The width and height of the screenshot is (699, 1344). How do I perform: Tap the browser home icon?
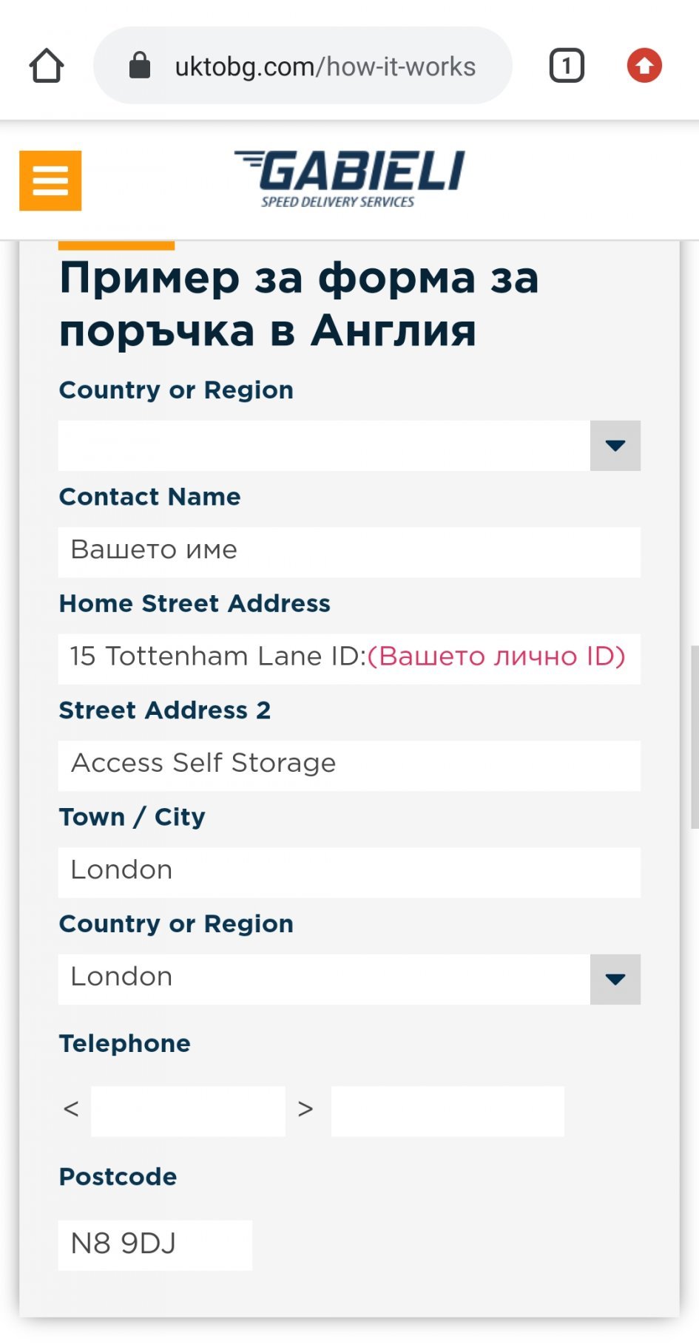[x=47, y=66]
